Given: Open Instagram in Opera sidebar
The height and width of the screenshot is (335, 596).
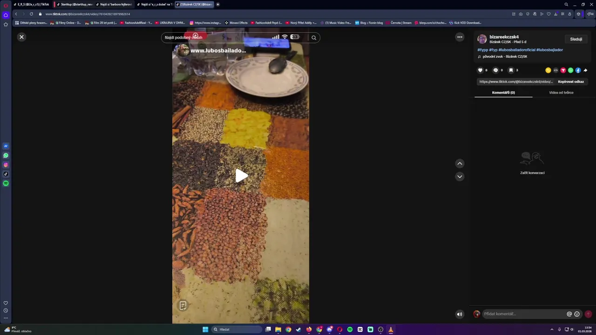Looking at the screenshot, I should 6,165.
